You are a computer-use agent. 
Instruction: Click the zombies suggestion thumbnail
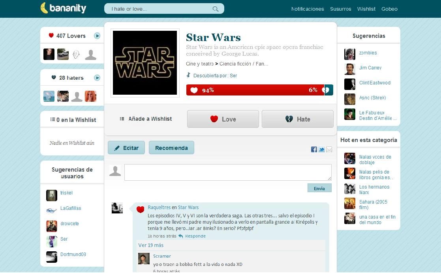[350, 54]
